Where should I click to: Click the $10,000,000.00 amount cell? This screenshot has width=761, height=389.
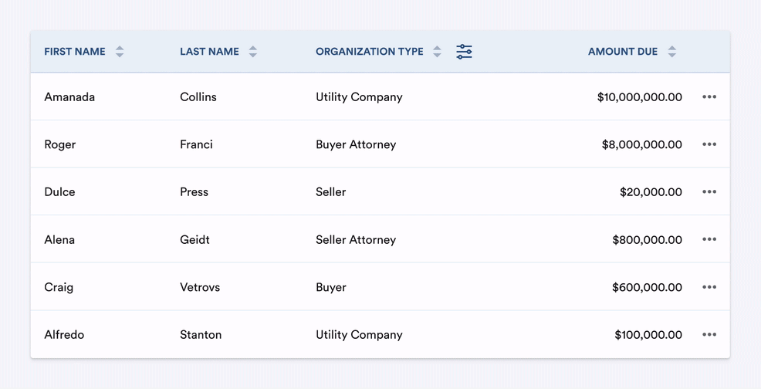tap(639, 97)
